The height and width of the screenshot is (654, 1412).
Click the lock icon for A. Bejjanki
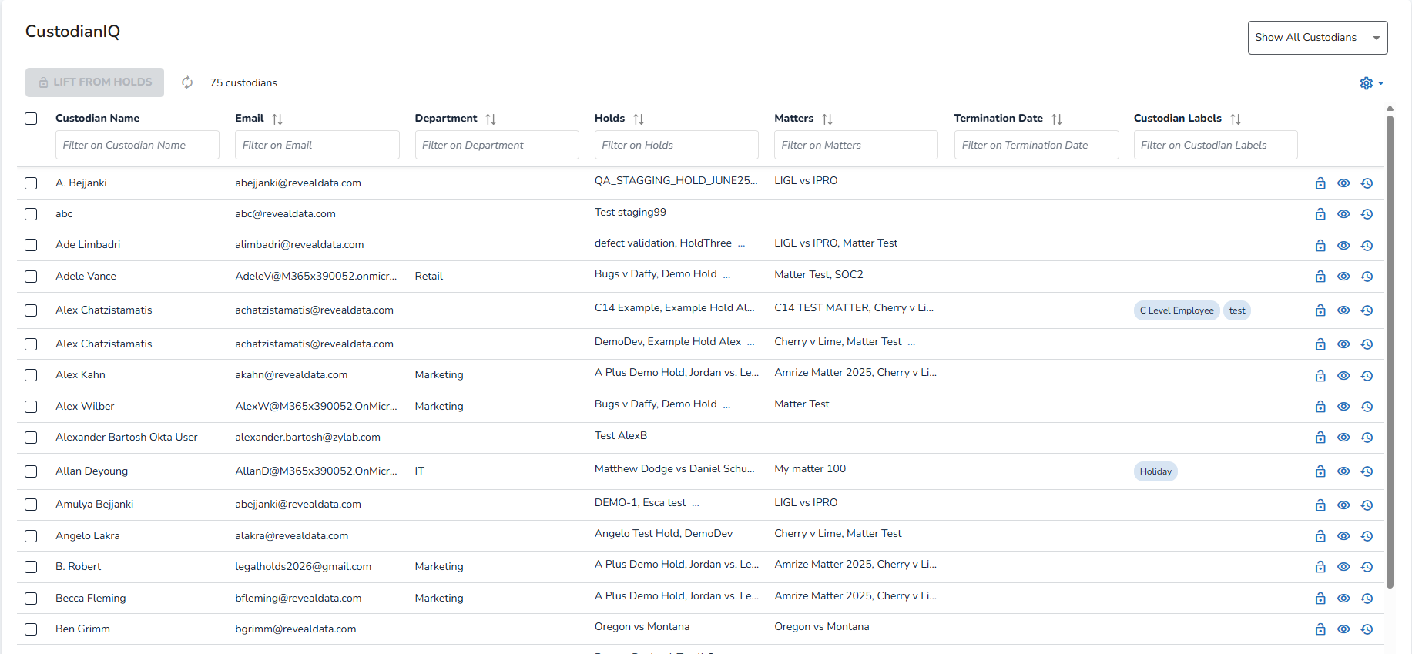[x=1320, y=183]
